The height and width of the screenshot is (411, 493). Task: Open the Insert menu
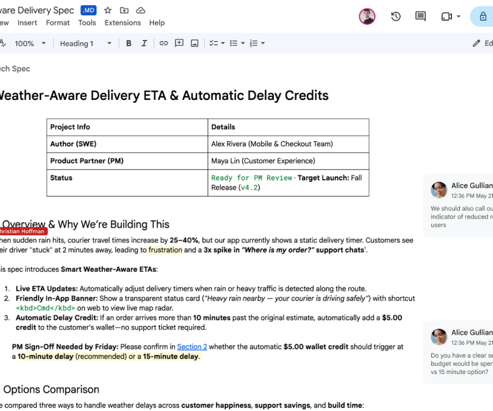click(28, 23)
